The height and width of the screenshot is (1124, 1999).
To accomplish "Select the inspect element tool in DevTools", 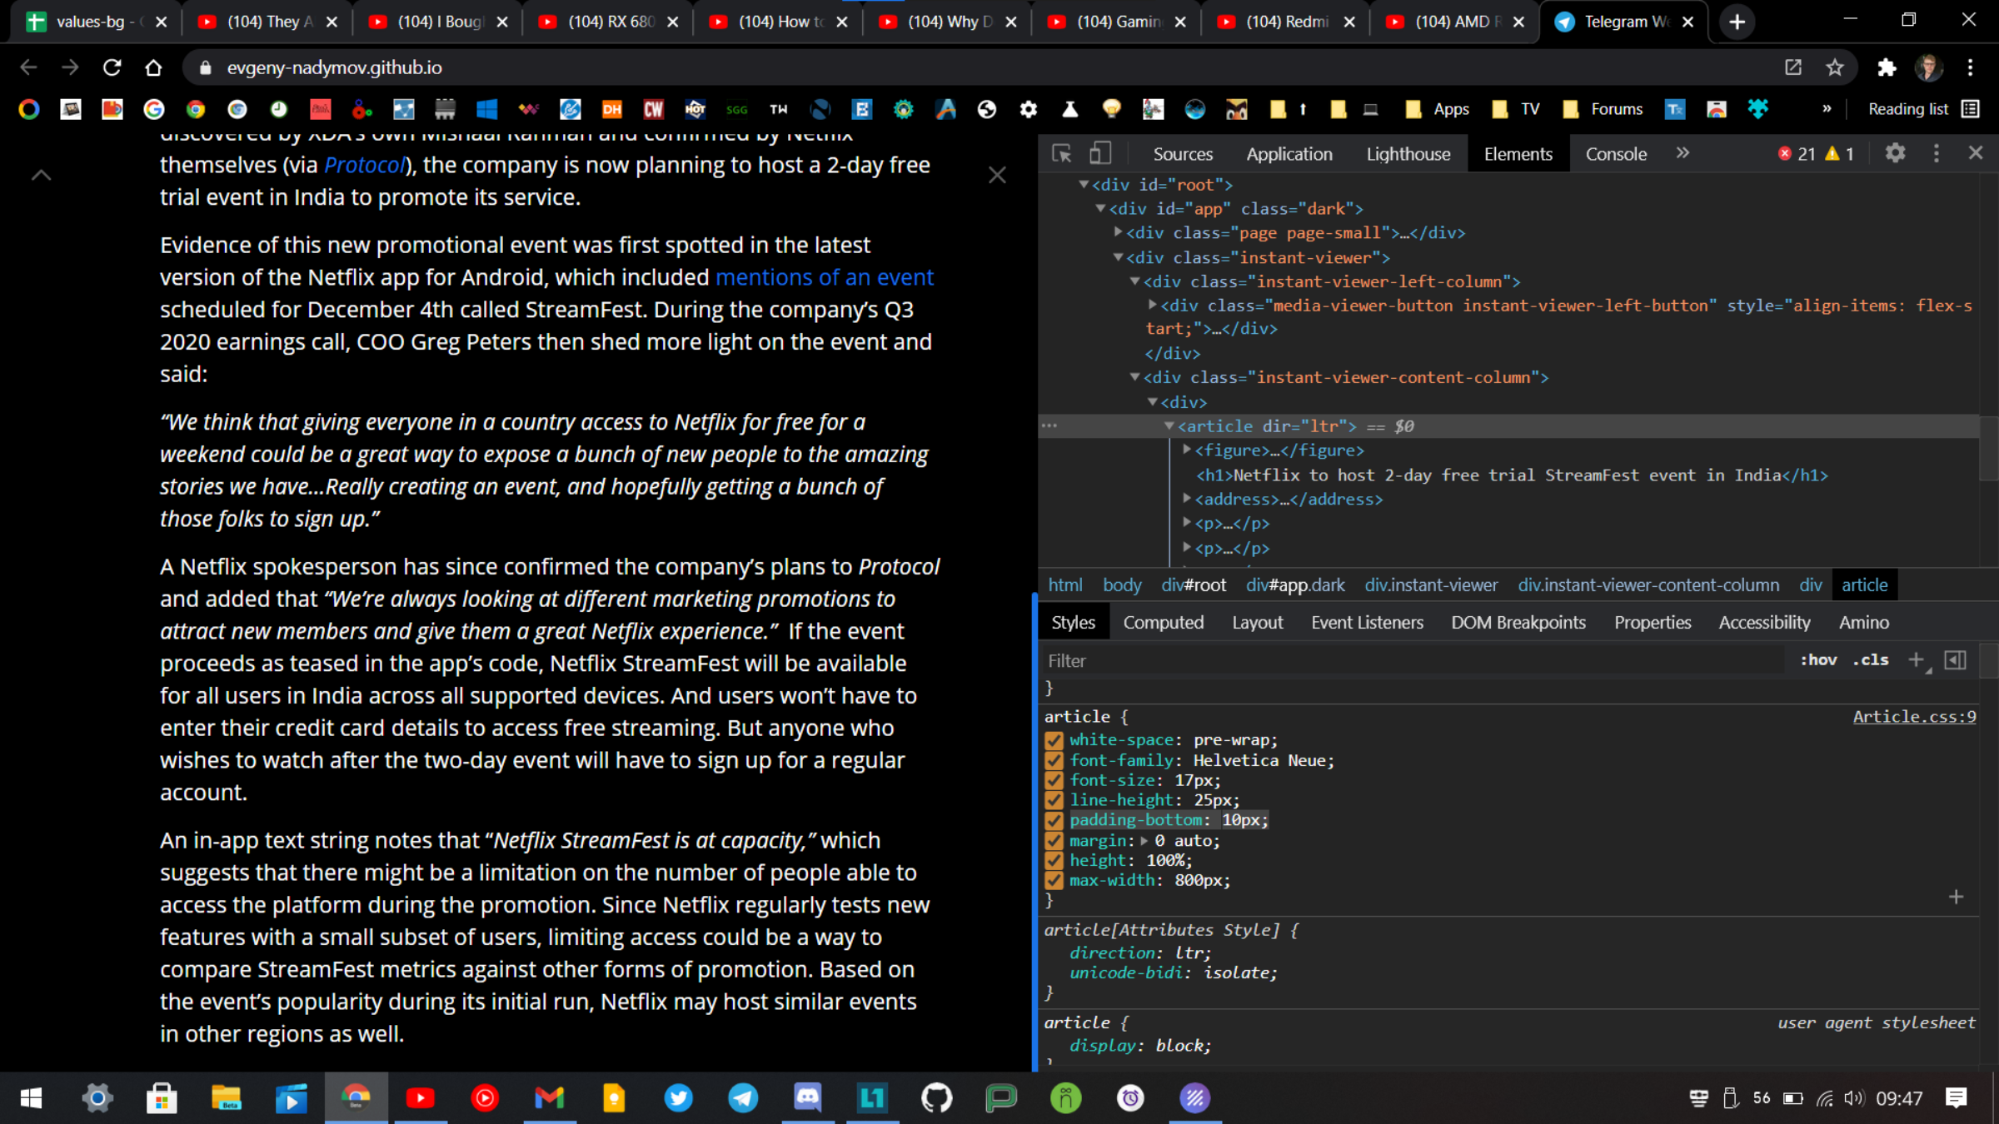I will pos(1062,154).
